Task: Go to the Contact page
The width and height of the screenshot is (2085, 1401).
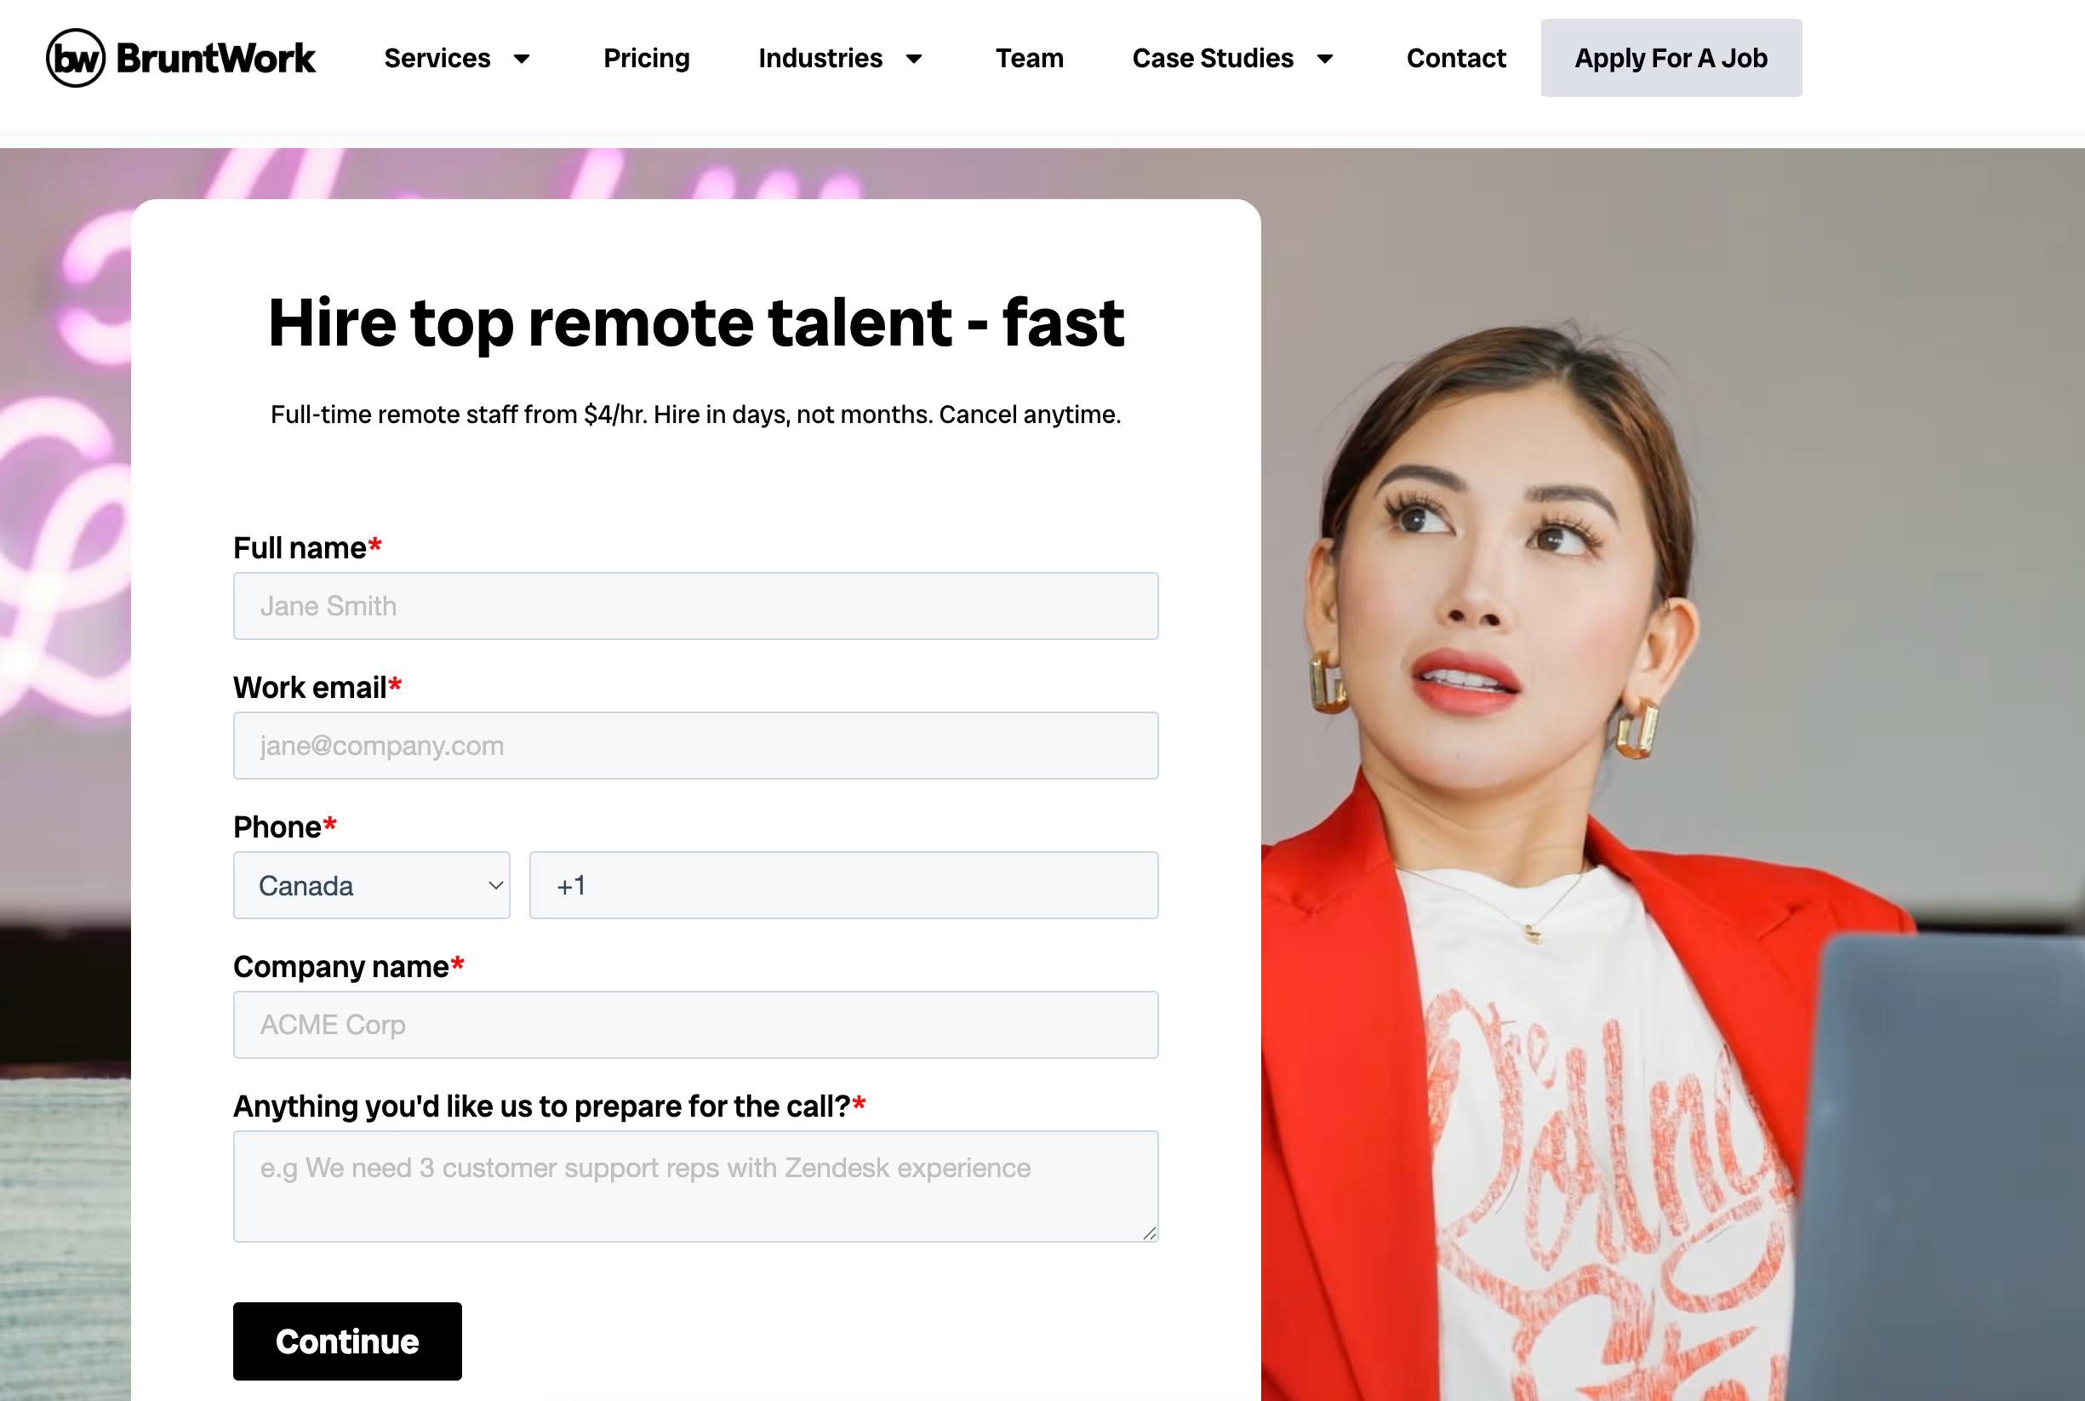Action: point(1455,58)
